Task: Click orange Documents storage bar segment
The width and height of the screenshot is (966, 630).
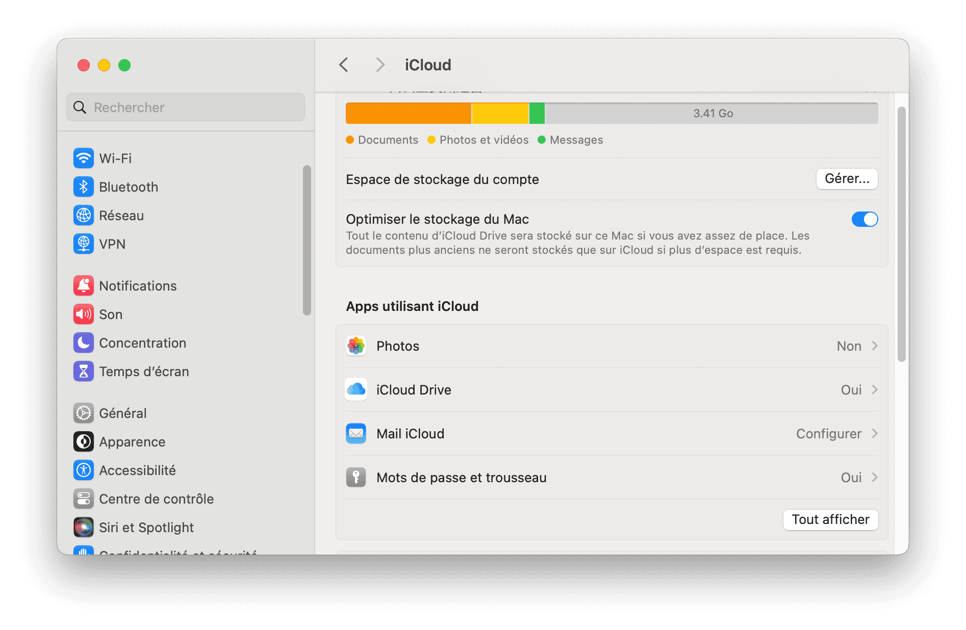Action: pyautogui.click(x=409, y=113)
